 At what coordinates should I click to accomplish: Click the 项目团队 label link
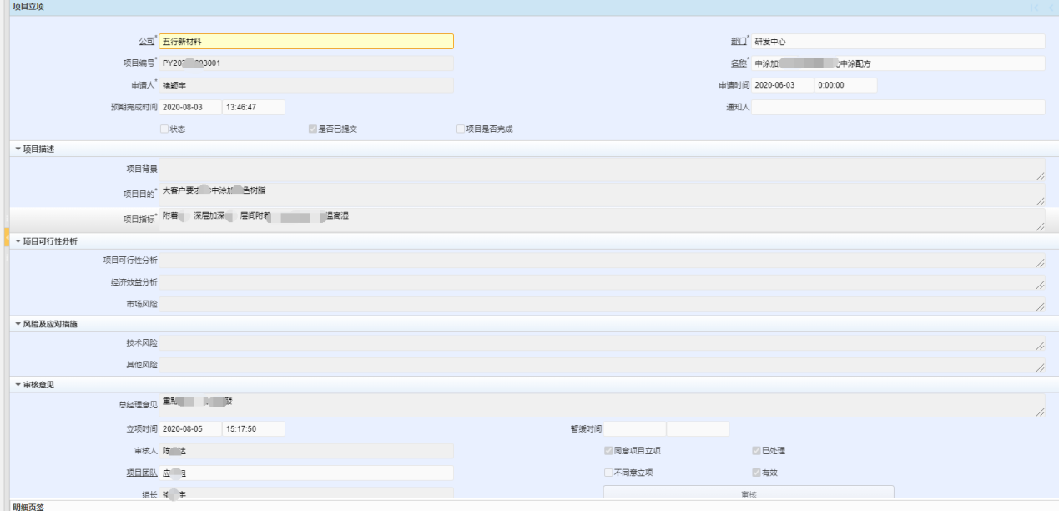point(139,473)
